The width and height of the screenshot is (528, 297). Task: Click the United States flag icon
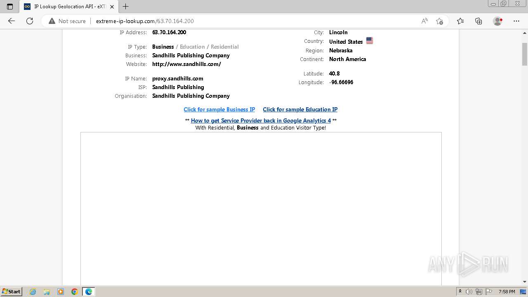coord(370,41)
